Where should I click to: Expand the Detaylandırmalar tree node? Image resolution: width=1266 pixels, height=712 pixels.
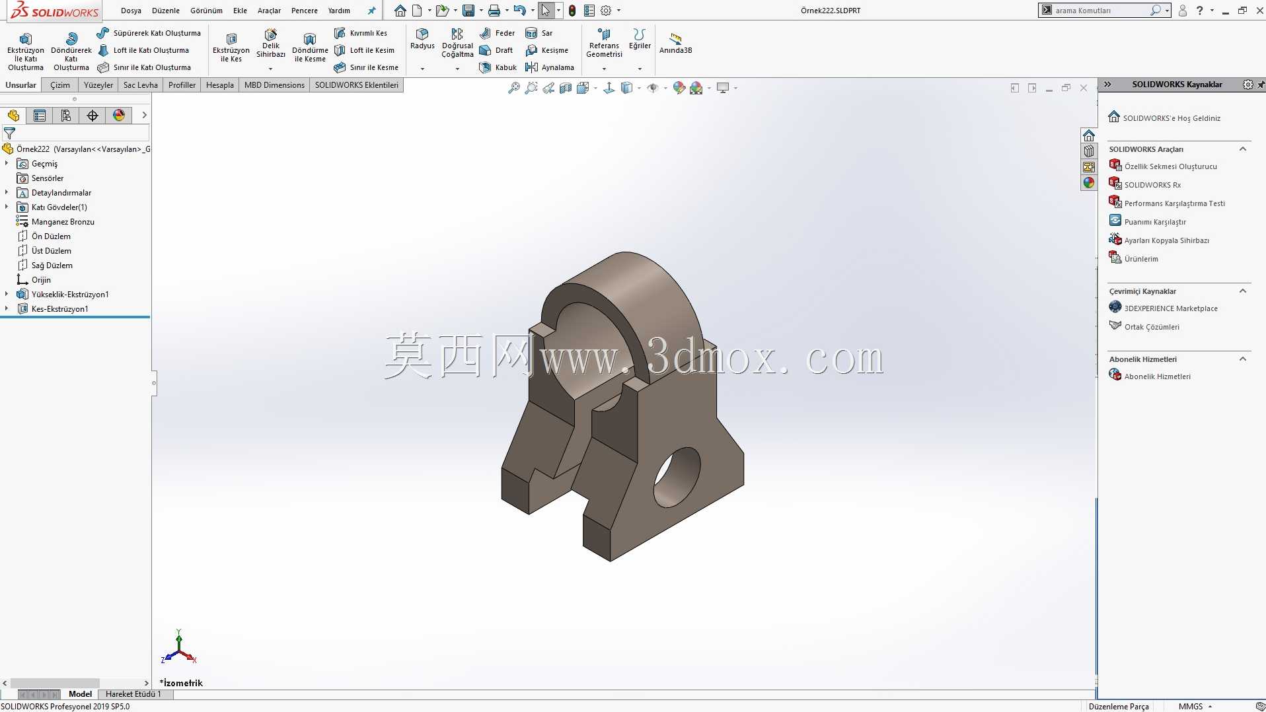(x=7, y=192)
